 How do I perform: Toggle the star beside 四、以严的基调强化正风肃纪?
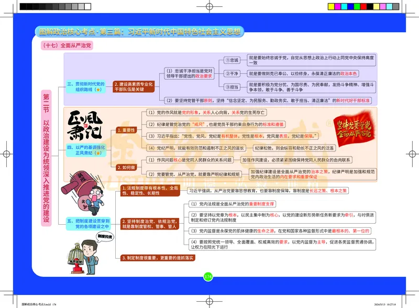point(97,152)
